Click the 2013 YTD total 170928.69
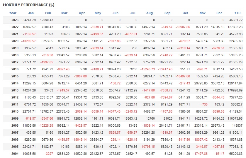 [x=235, y=90]
